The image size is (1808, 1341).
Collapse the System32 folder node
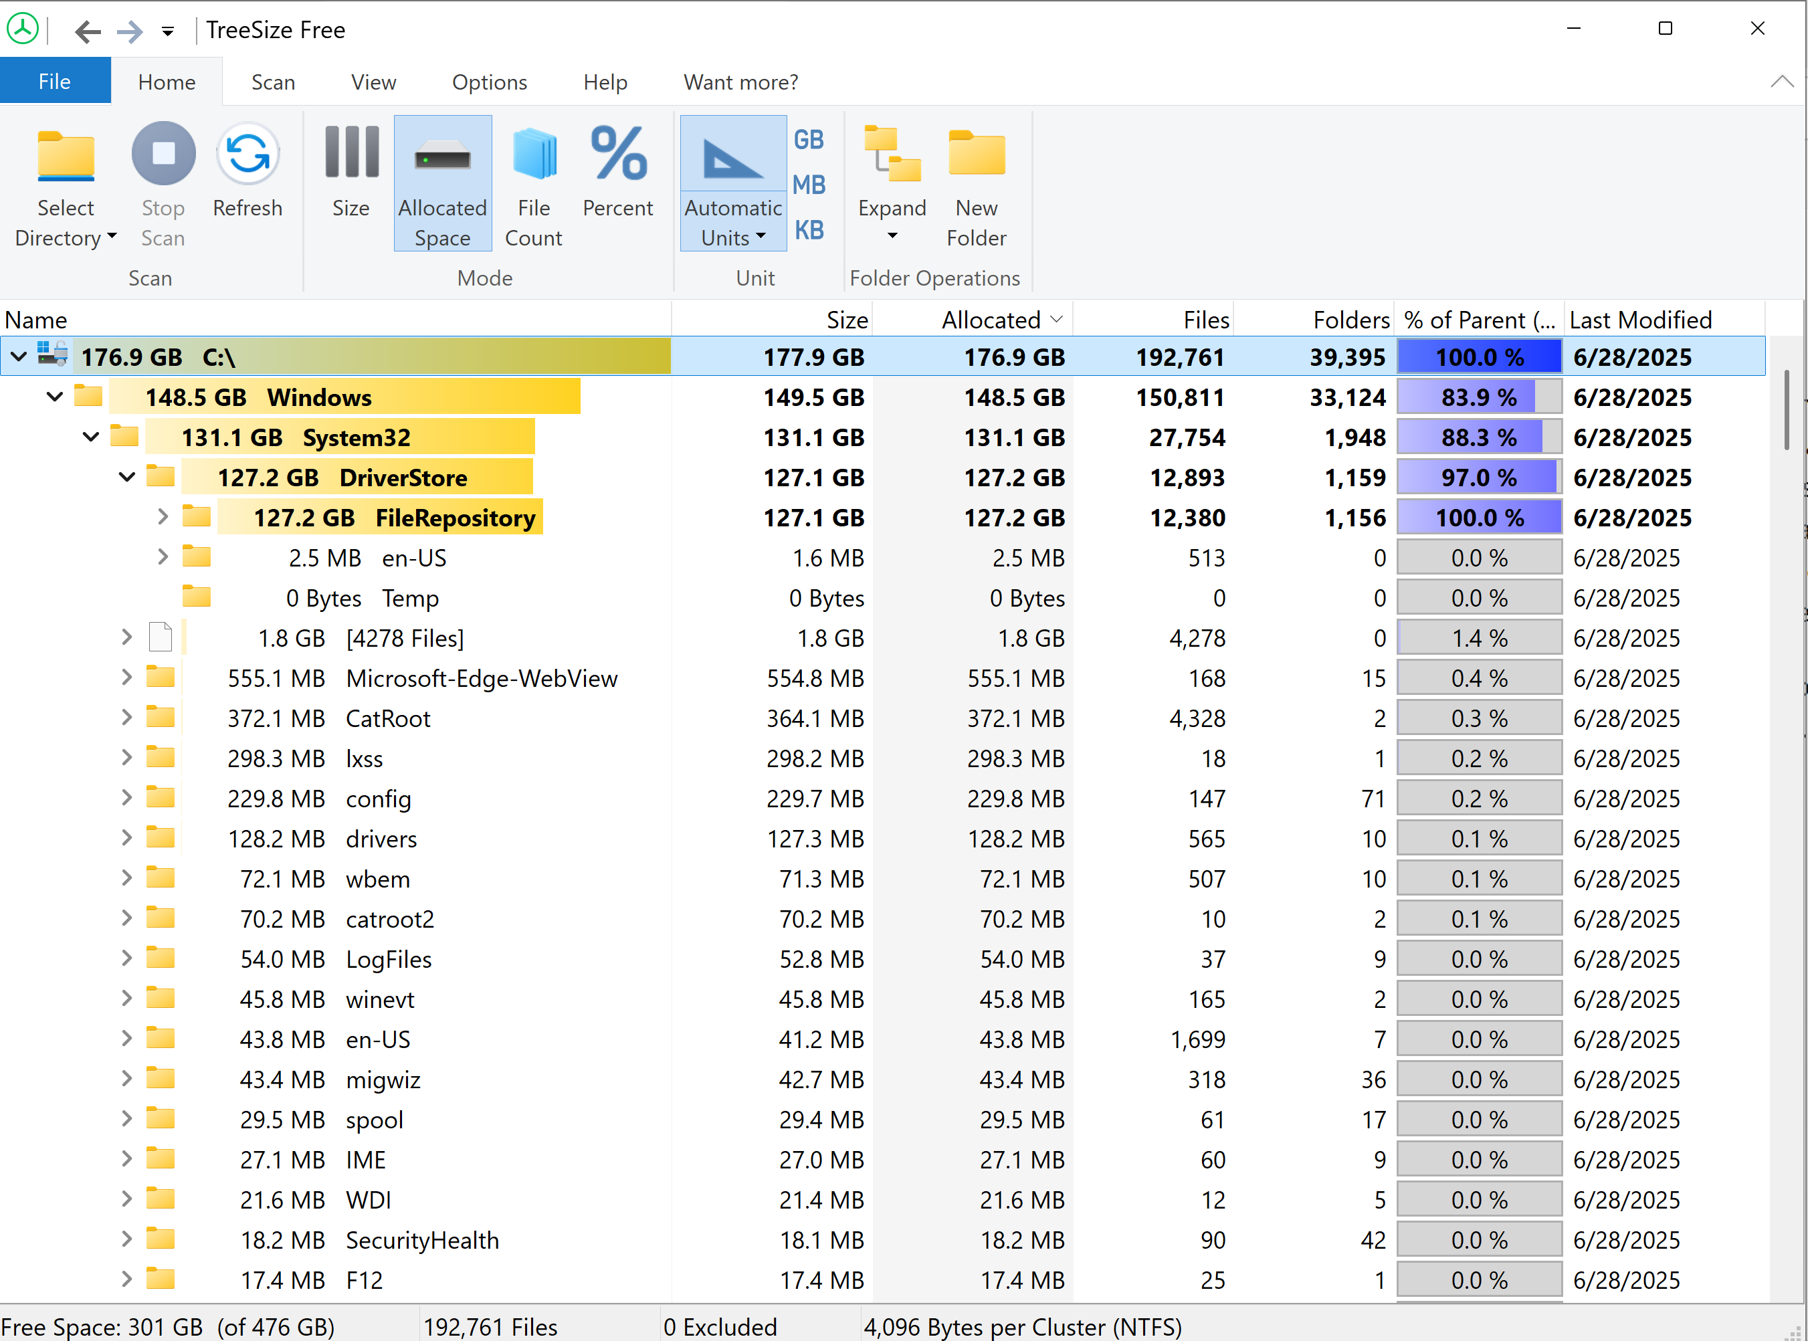91,437
